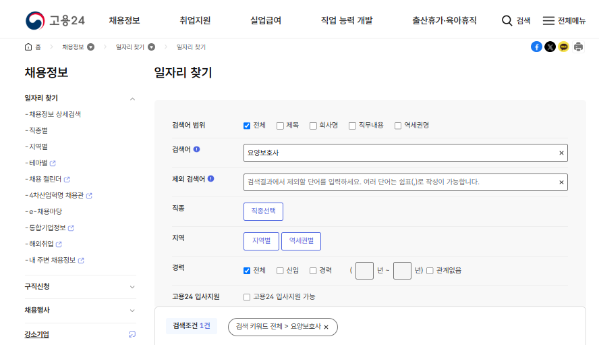Focus the 검색어 input containing 요양보호사
Viewport: 599px width, 345px height.
(405, 153)
